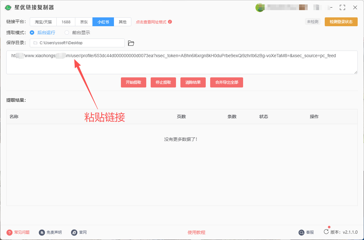This screenshot has width=364, height=240.
Task: Switch to 淘宝/天猫 platform tab
Action: tap(43, 22)
